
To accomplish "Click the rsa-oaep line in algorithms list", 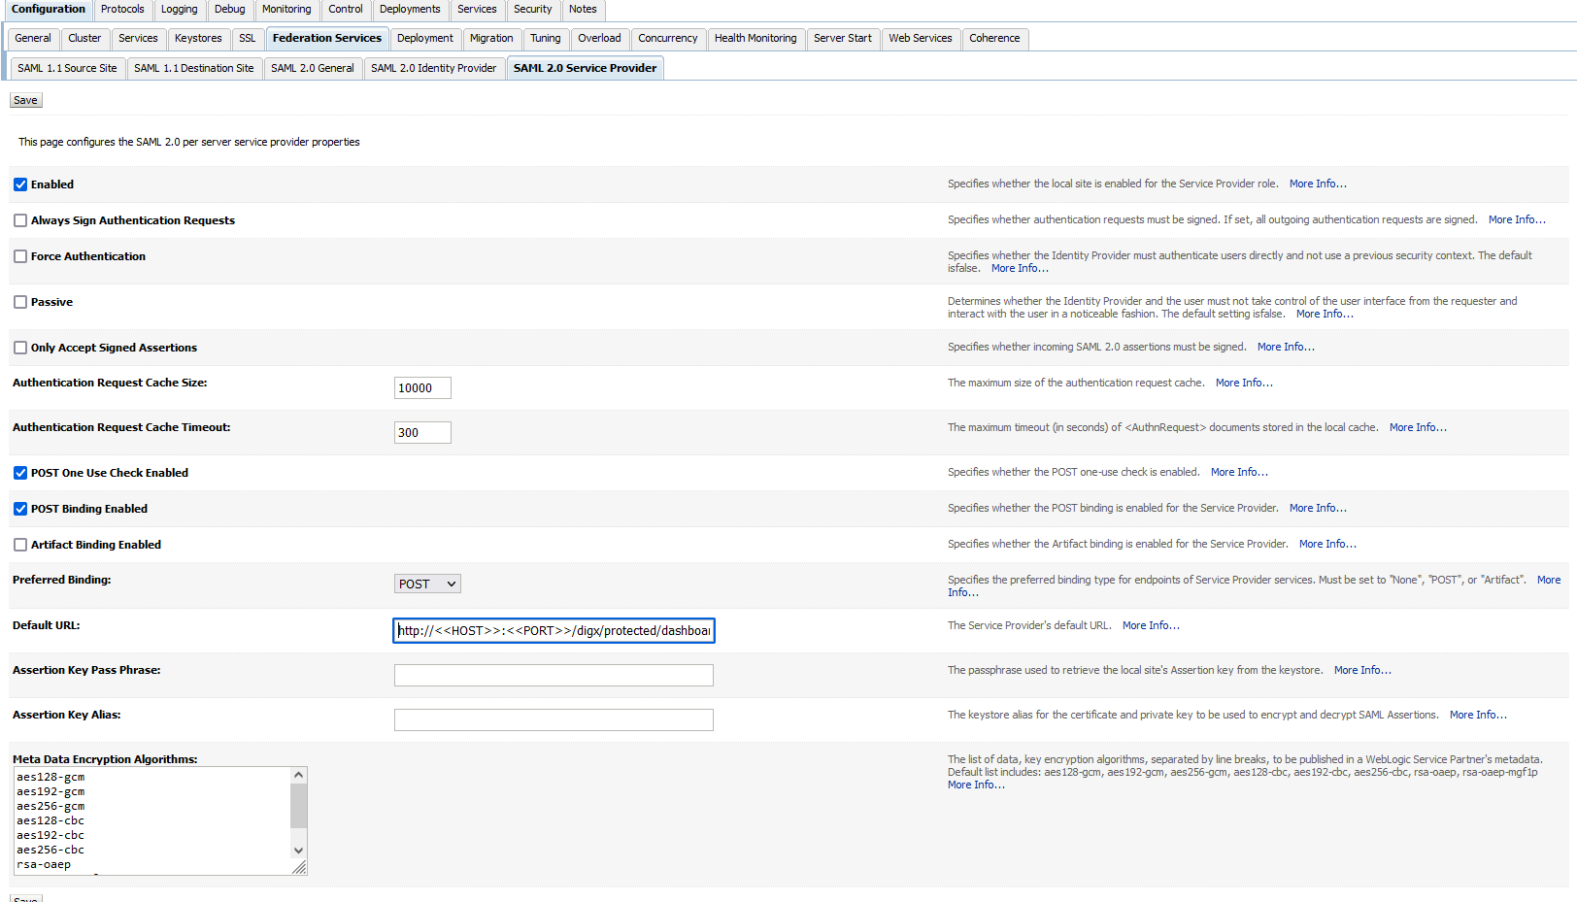I will click(x=44, y=865).
